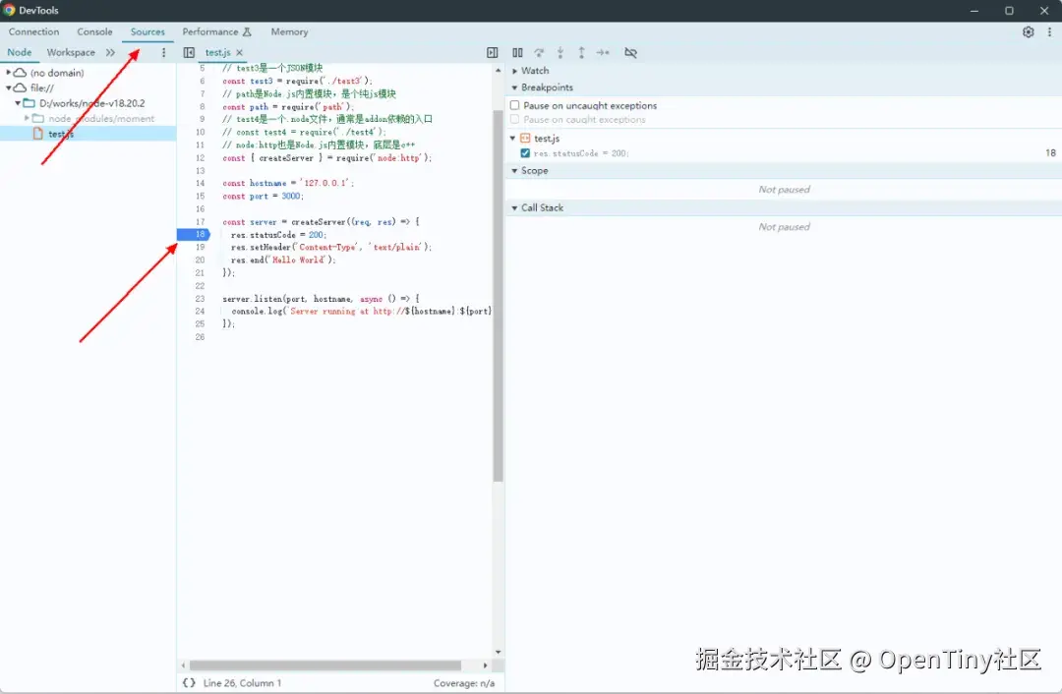
Task: Open the customize DevTools three-dot menu
Action: point(1049,31)
